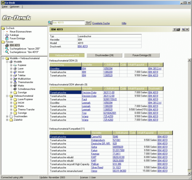Open article number 1058394 in OEM table
This screenshot has width=192, height=180.
108,69
